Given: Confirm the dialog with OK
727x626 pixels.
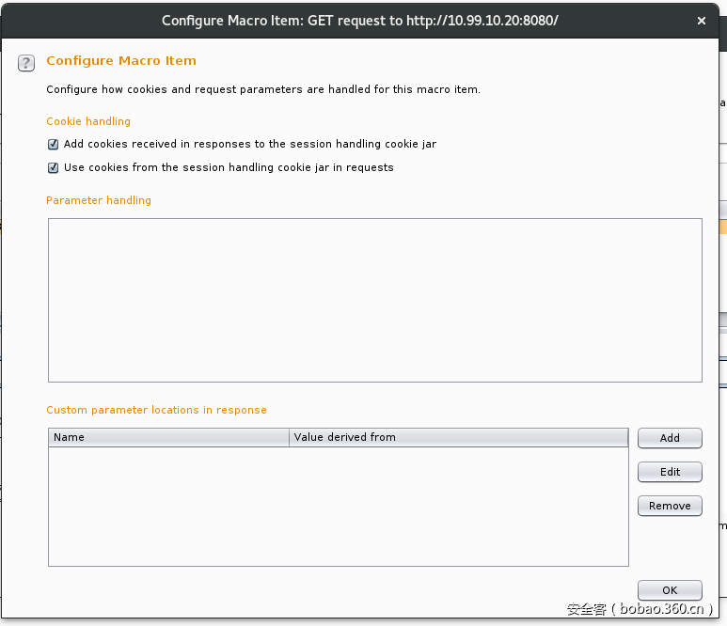Looking at the screenshot, I should 670,590.
